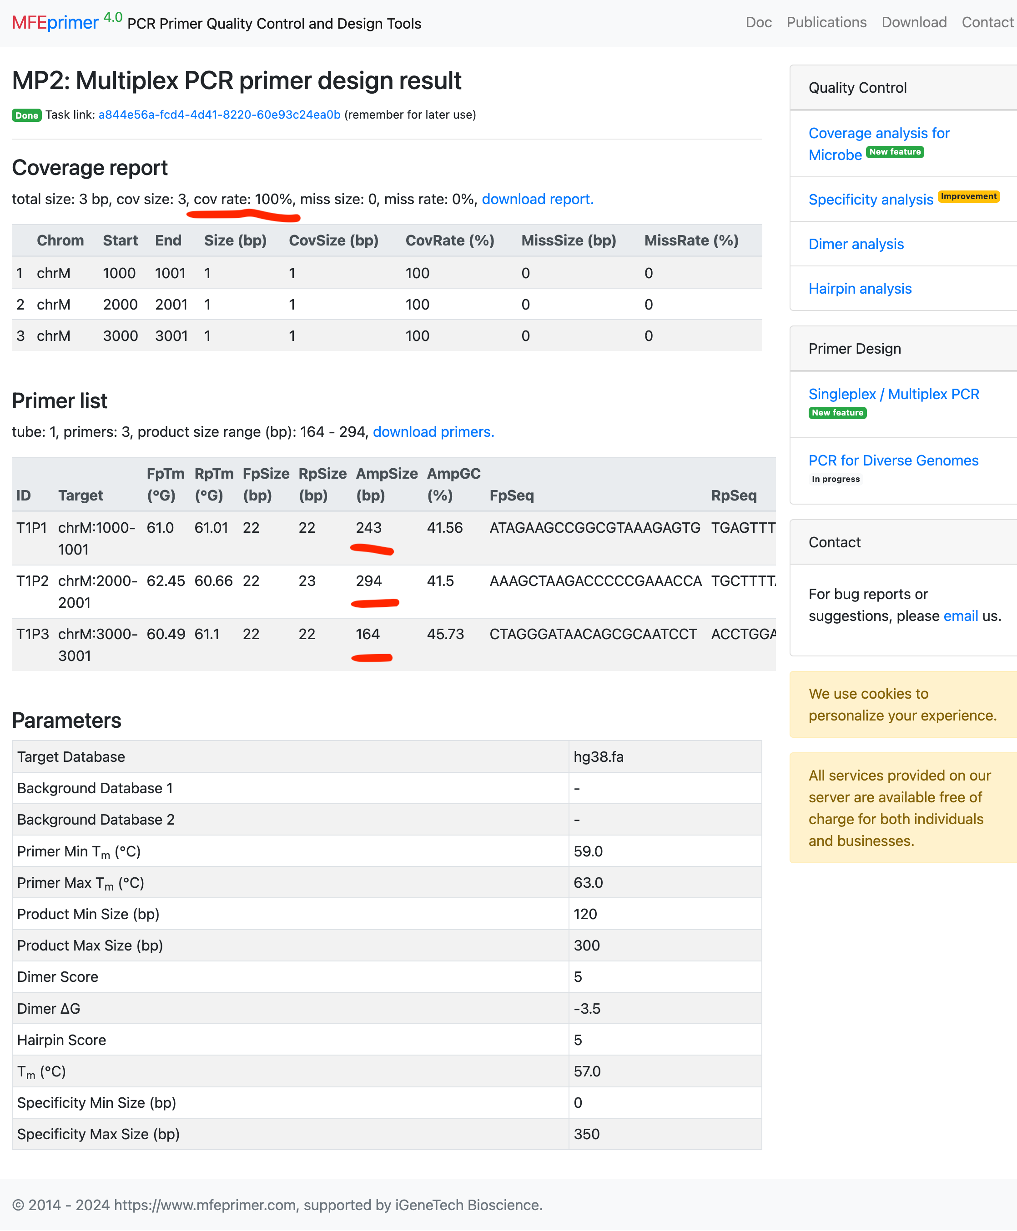Click the MFEprimer logo

pyautogui.click(x=55, y=23)
